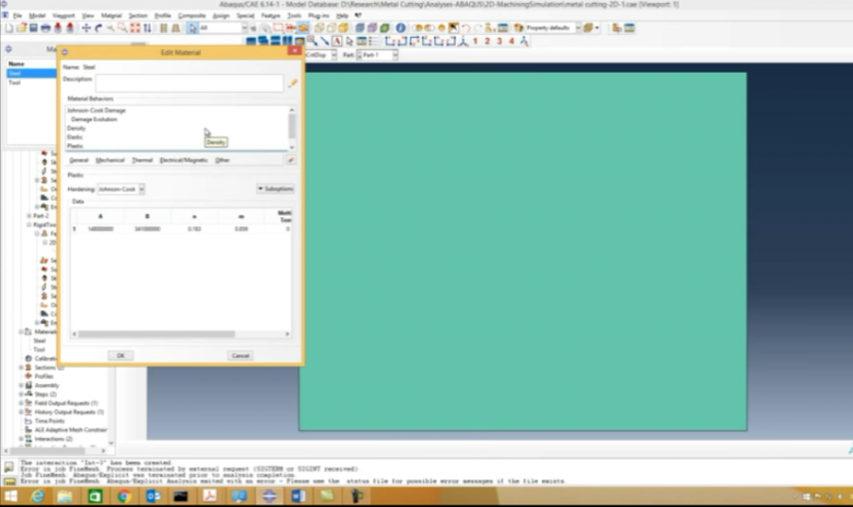
Task: Open Microsoft Word from taskbar
Action: 299,497
